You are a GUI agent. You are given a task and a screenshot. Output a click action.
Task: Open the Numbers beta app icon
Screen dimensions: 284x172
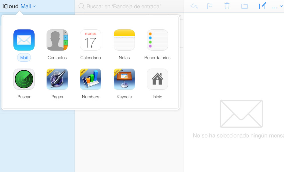tap(91, 79)
